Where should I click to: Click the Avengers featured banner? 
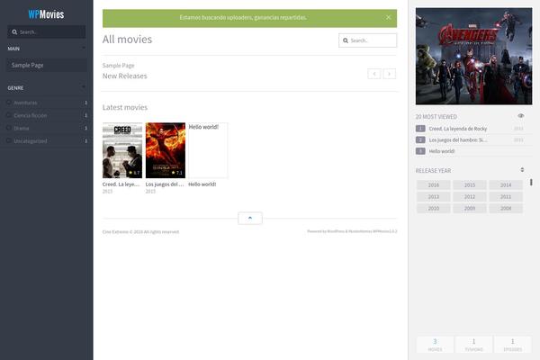473,56
